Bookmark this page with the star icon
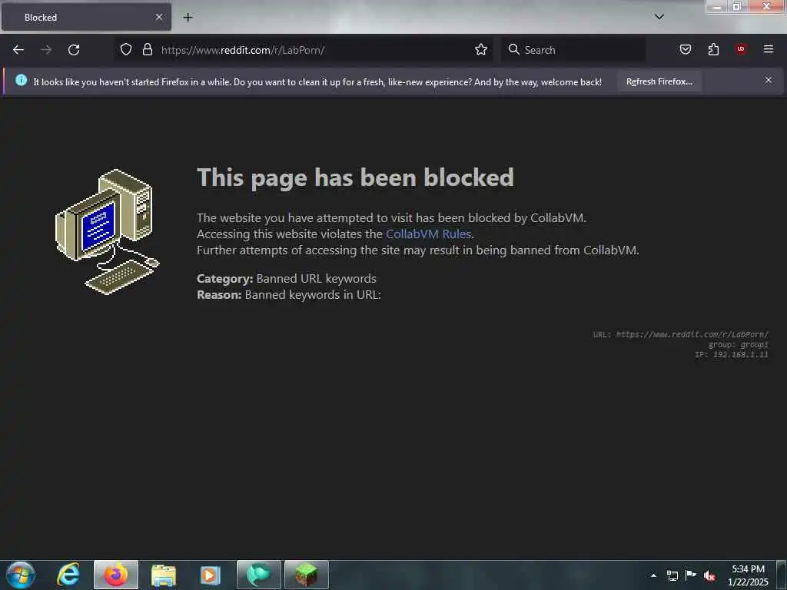 coord(481,49)
